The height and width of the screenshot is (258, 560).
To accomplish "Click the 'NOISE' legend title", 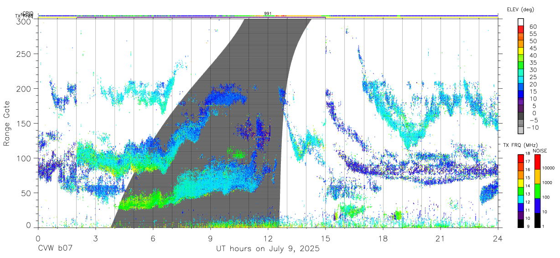I will tap(540, 151).
